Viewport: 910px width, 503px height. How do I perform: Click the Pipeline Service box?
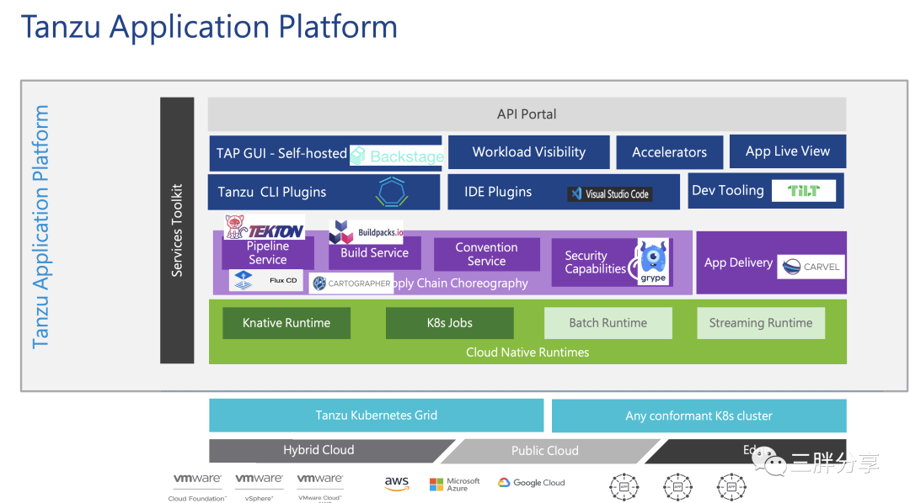click(x=268, y=252)
